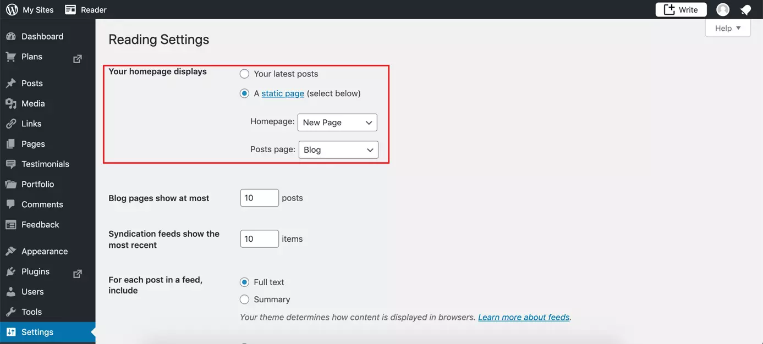763x344 pixels.
Task: Click the Blog pages show at most field
Action: pyautogui.click(x=259, y=198)
